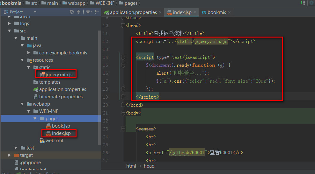Collapse the resources folder arrow

coord(22,60)
